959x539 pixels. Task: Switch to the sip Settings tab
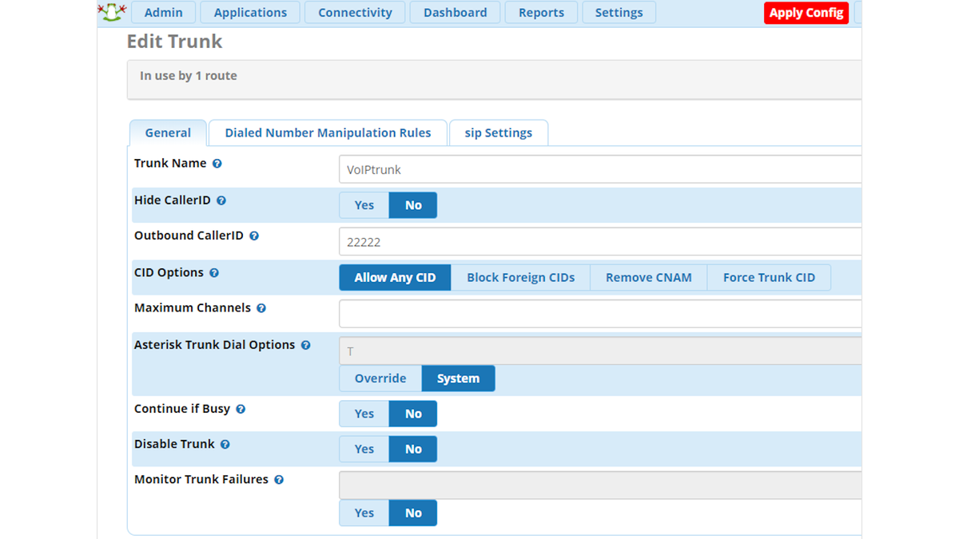tap(499, 133)
